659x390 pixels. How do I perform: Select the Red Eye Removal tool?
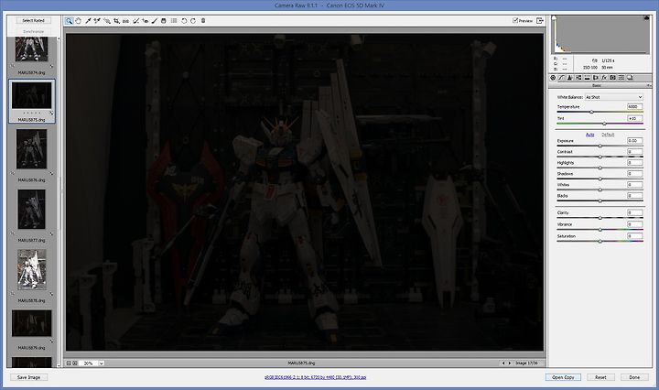tap(145, 20)
